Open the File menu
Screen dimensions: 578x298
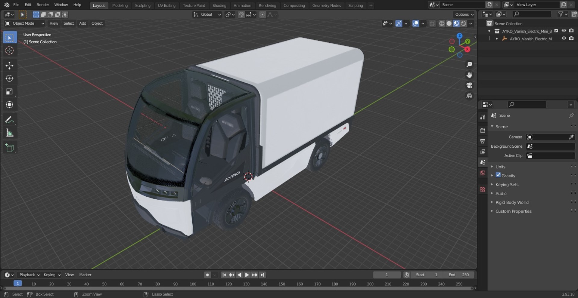[x=16, y=5]
